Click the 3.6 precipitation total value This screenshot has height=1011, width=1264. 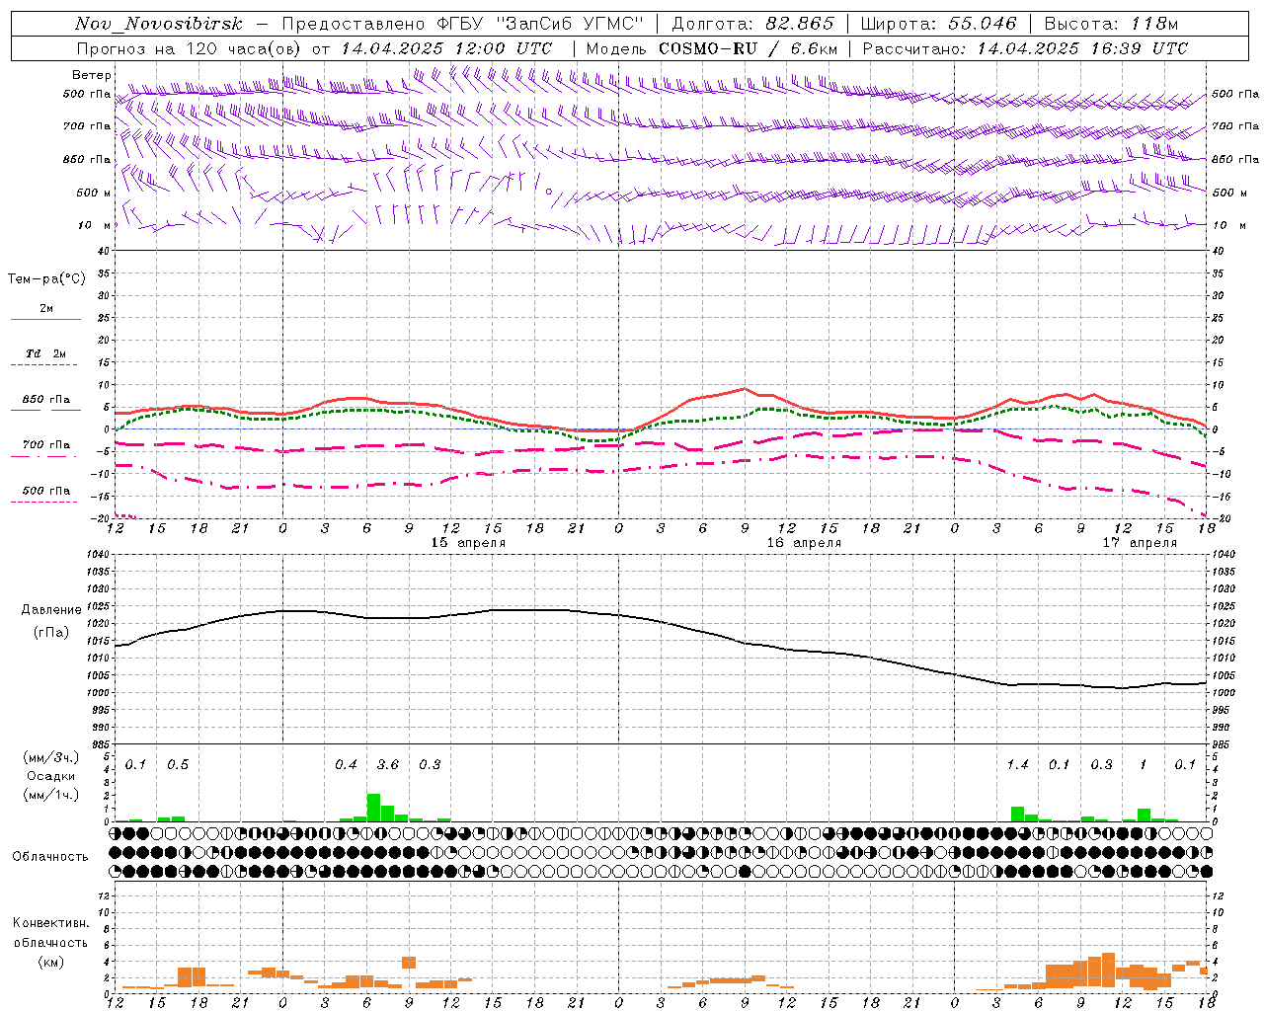[x=388, y=764]
